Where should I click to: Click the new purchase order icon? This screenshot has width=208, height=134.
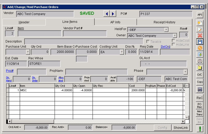click(200, 23)
